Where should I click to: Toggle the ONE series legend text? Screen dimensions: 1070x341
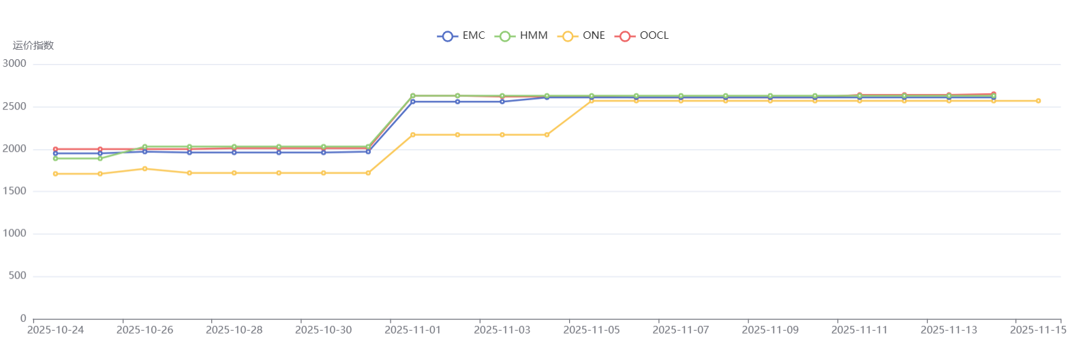pyautogui.click(x=594, y=35)
